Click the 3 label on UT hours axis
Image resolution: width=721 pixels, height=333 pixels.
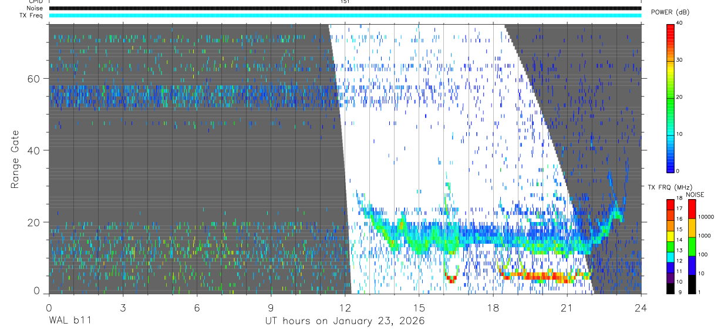[123, 307]
